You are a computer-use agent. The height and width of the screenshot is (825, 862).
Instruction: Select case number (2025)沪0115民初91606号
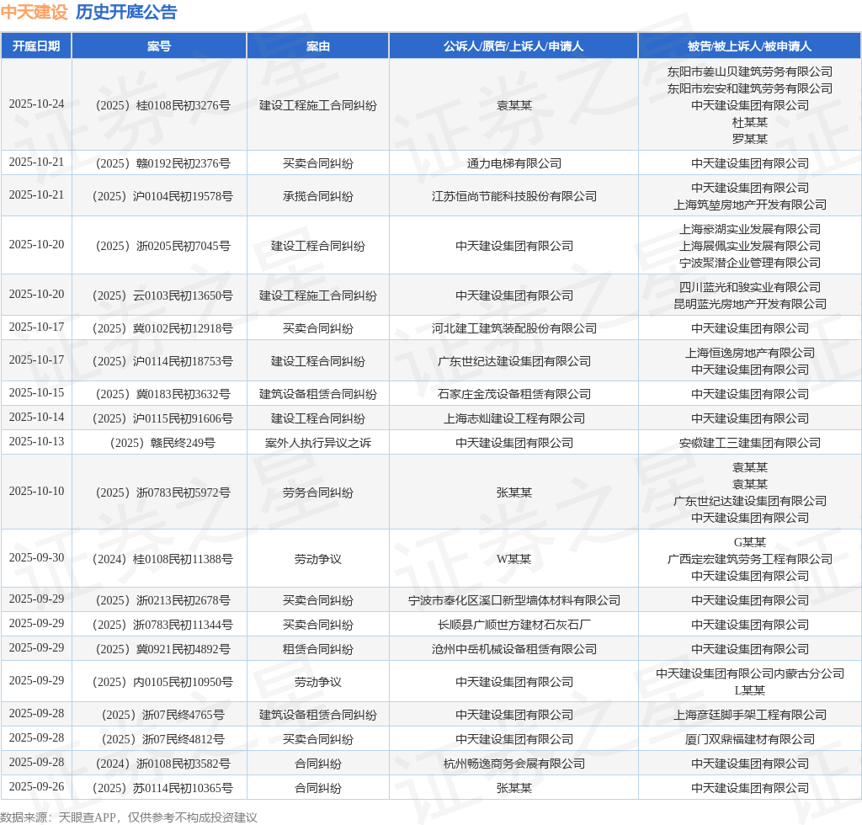pos(162,419)
